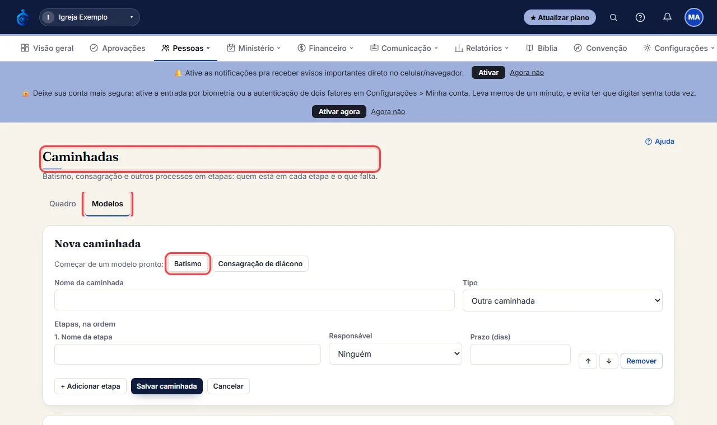Open the Igreja Exemplo church selector

pos(90,17)
